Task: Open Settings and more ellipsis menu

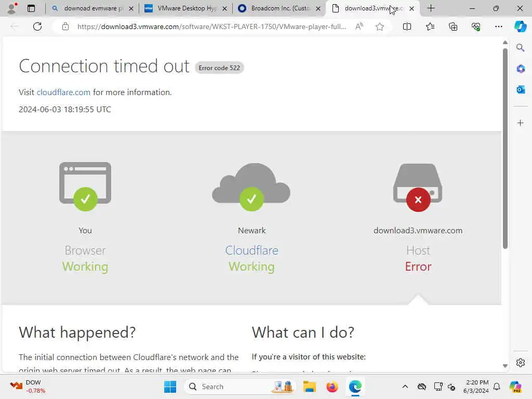Action: tap(498, 26)
